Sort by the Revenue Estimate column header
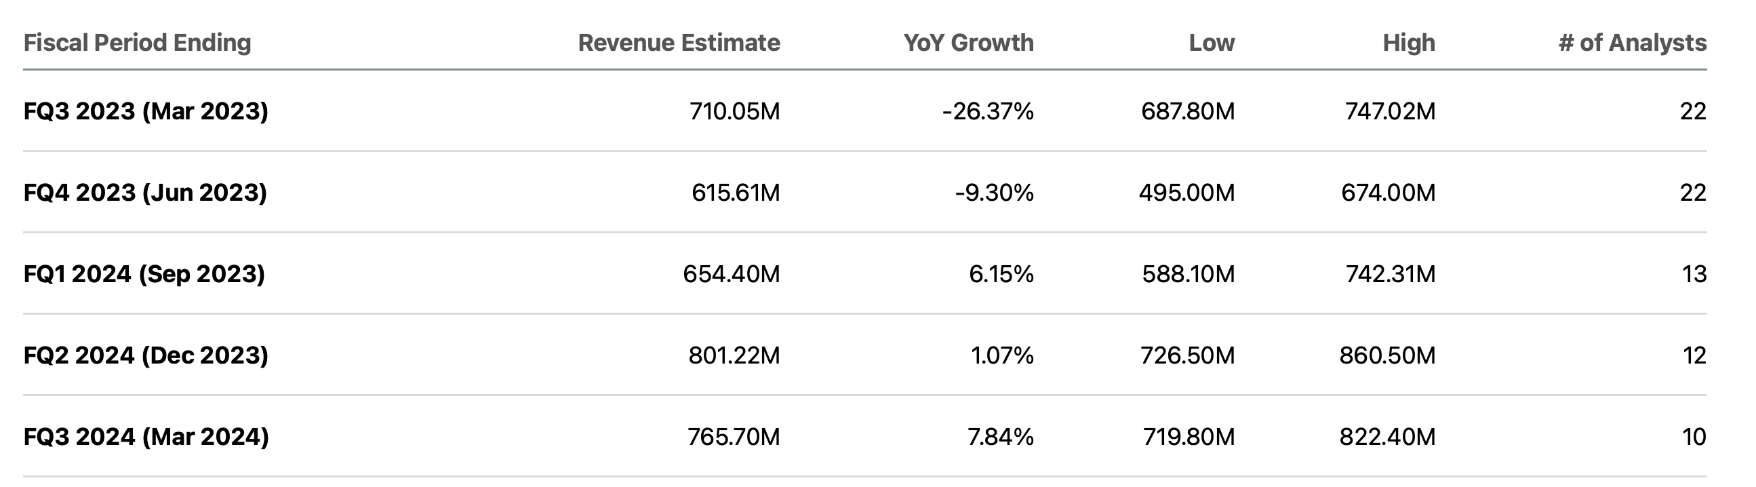This screenshot has width=1756, height=487. (x=678, y=42)
